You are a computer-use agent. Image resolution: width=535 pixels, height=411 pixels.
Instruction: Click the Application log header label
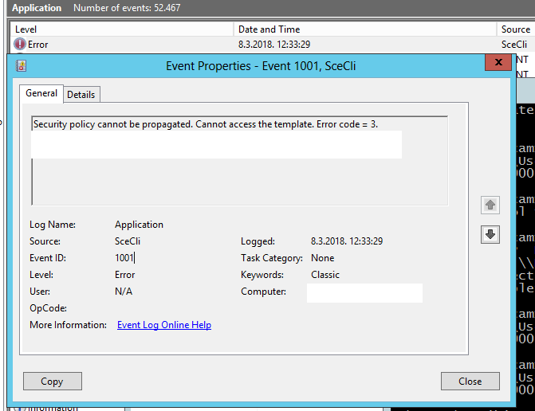[37, 8]
